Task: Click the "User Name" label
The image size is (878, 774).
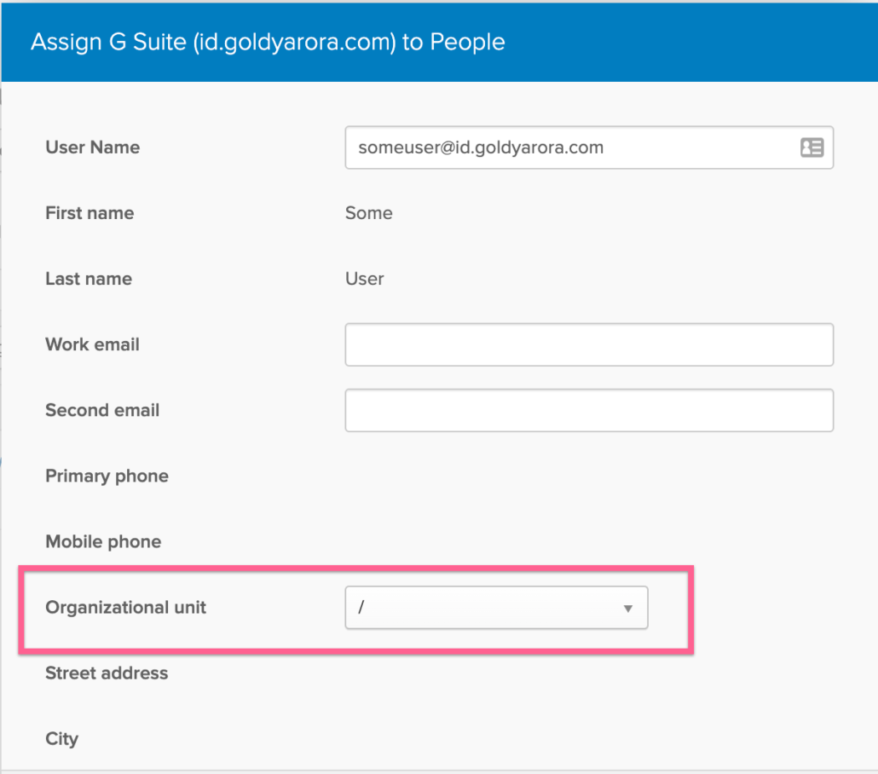Action: 92,147
